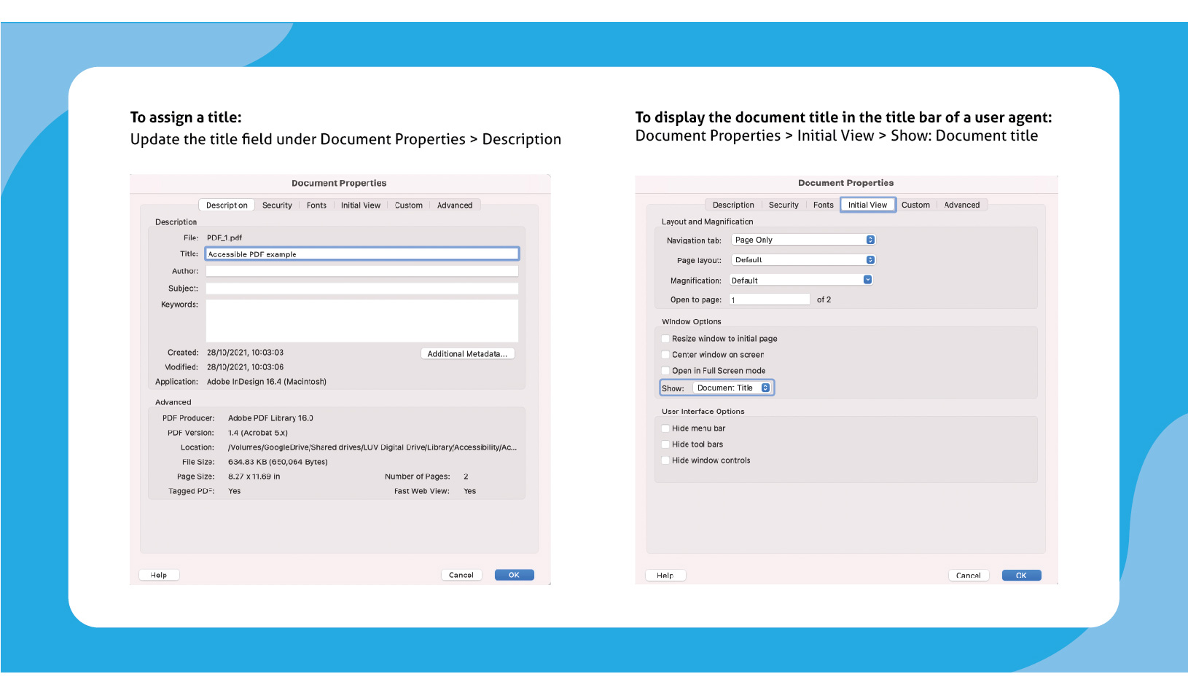Click Cancel in the left dialog
Image resolution: width=1188 pixels, height=698 pixels.
[x=461, y=574]
